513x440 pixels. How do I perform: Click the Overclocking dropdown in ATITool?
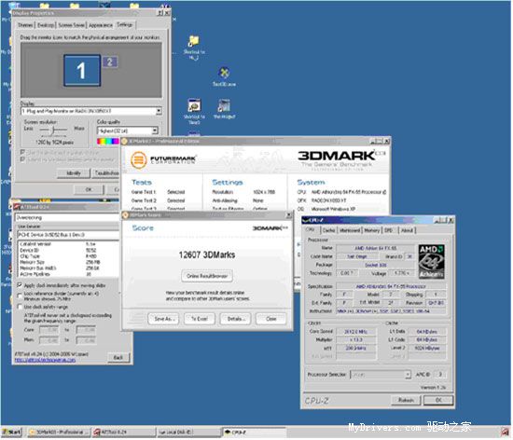click(67, 217)
